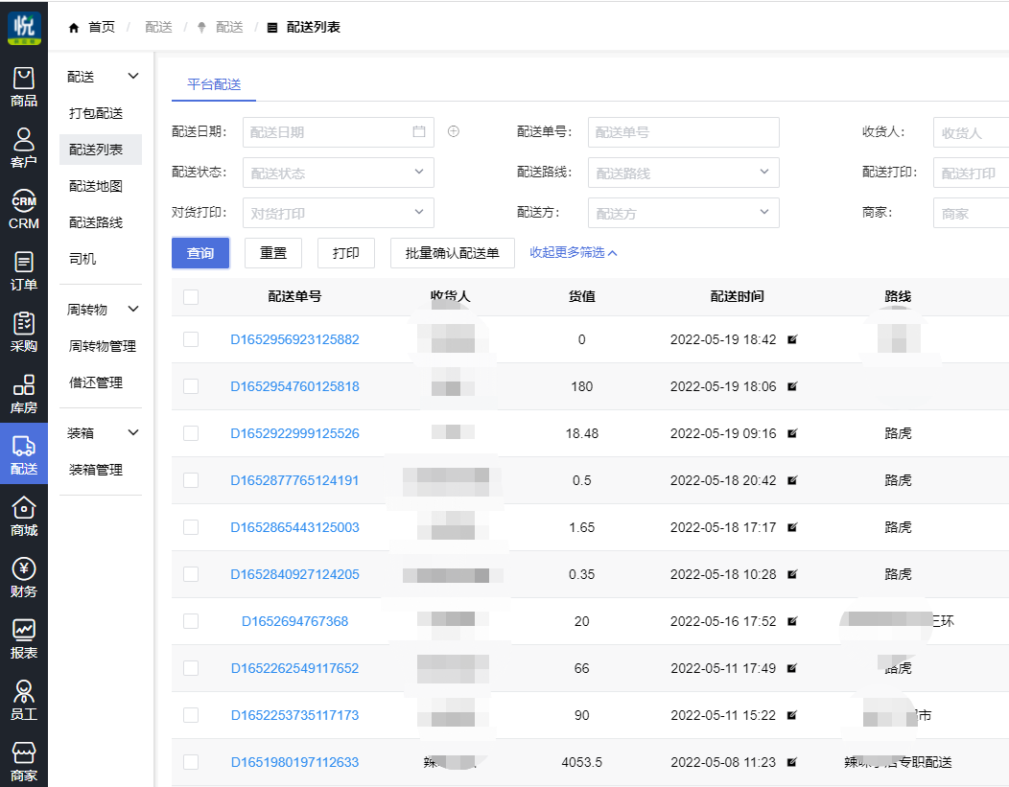
Task: Click the plus circle icon beside 配送日期
Action: [454, 131]
